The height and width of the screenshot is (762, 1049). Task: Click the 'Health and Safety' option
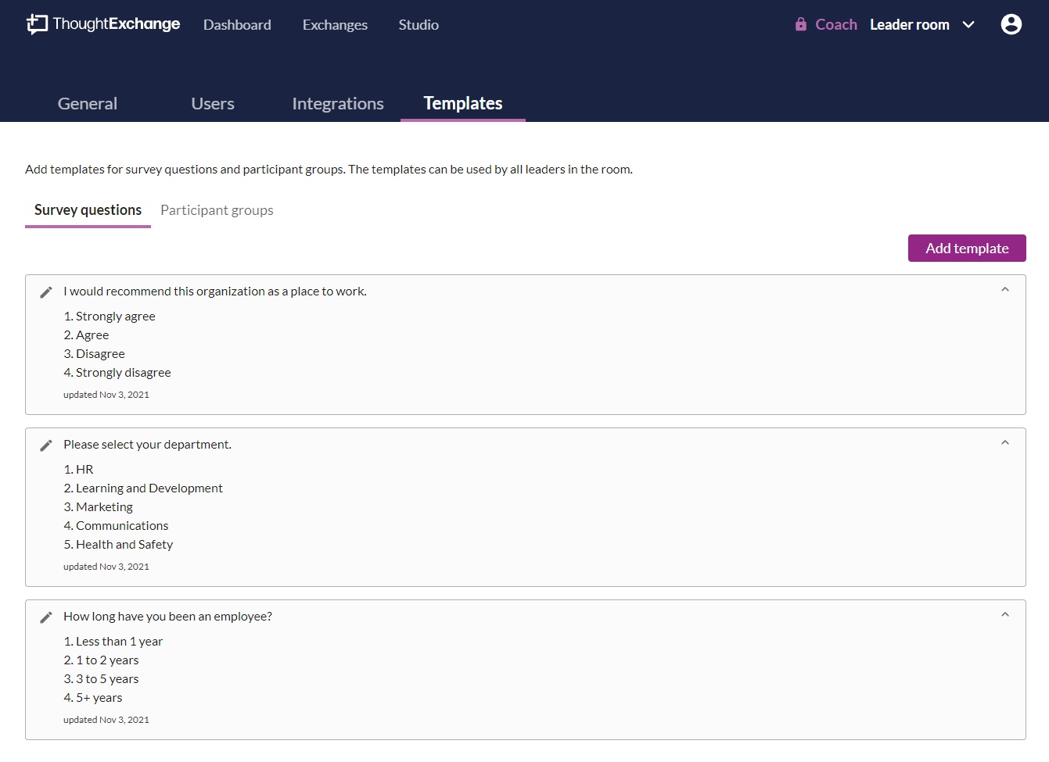(118, 545)
